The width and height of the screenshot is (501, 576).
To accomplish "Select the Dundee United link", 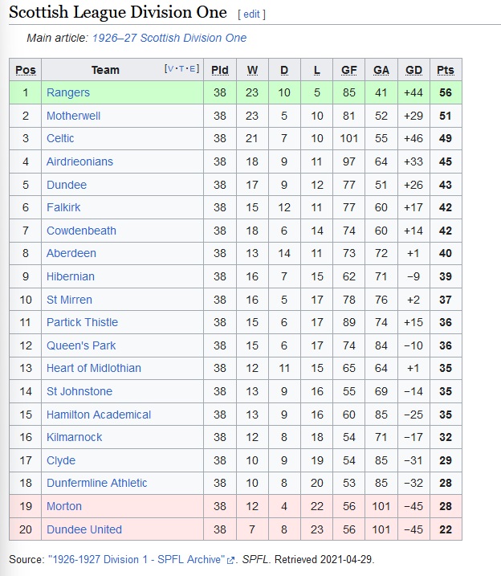I will coord(84,529).
